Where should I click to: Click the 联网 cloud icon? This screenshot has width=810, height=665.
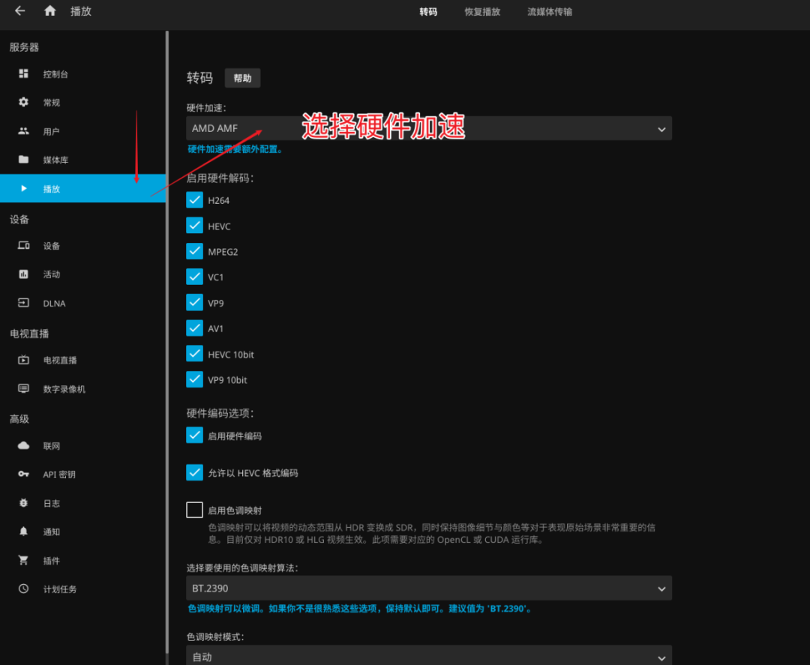(23, 445)
